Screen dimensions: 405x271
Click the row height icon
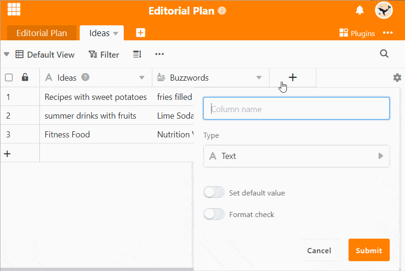point(137,54)
